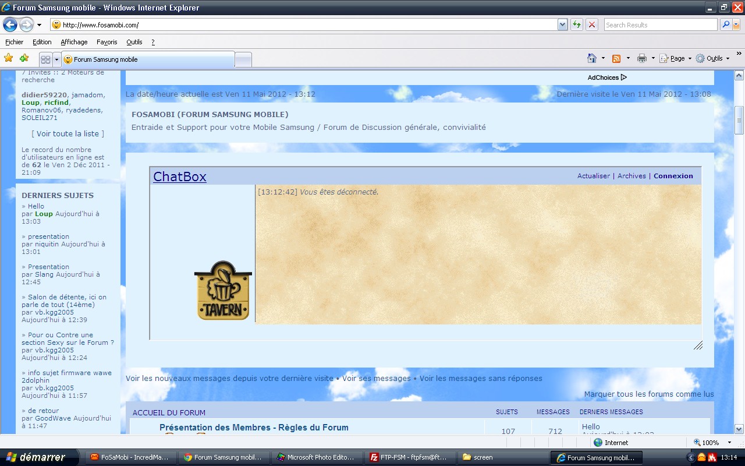The height and width of the screenshot is (466, 745).
Task: Switch to Microsoft Photo Editor taskbar item
Action: tap(317, 457)
